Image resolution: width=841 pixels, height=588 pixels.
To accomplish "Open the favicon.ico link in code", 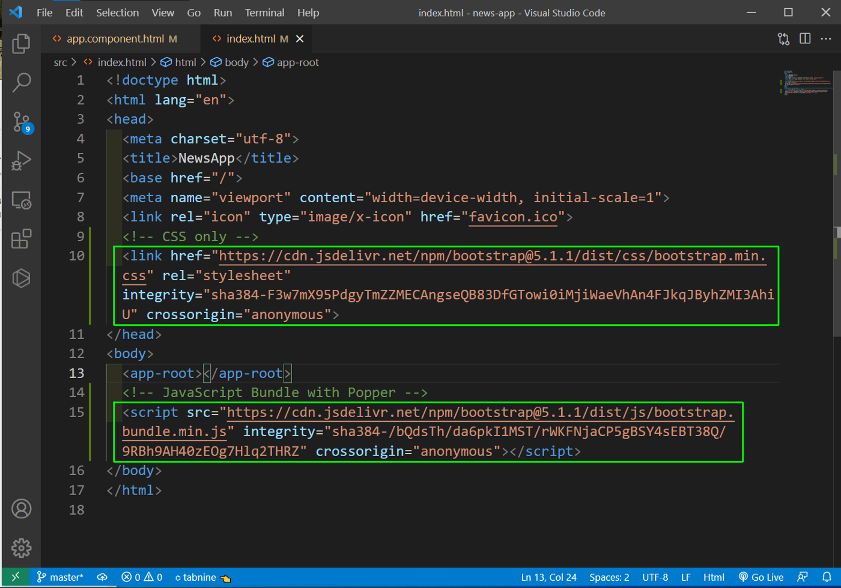I will point(513,217).
